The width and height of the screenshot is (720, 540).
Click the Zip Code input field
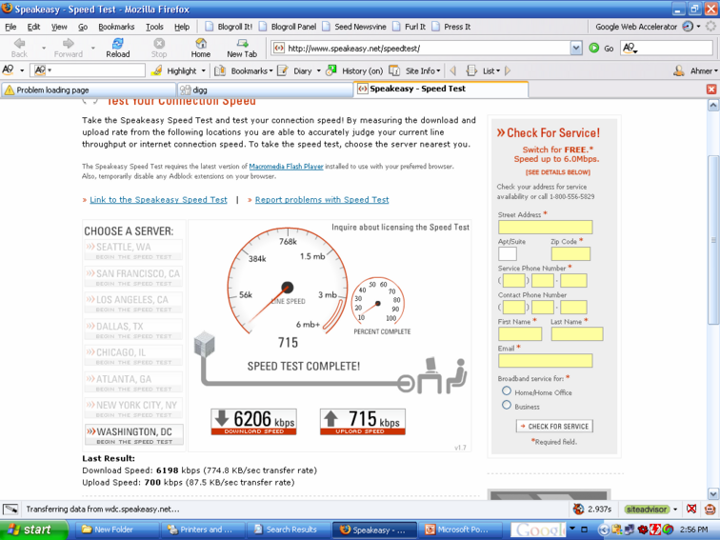pos(570,253)
